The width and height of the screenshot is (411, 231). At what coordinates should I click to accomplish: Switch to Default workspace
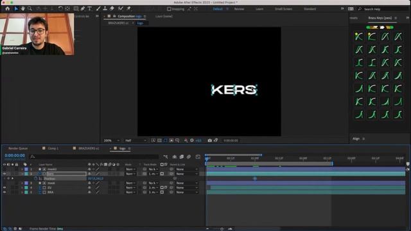218,9
